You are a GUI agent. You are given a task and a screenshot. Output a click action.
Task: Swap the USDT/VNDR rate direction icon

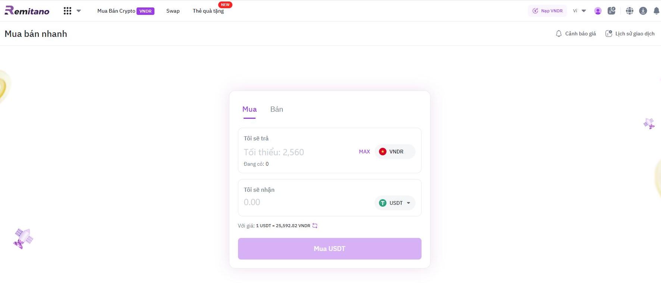(315, 226)
